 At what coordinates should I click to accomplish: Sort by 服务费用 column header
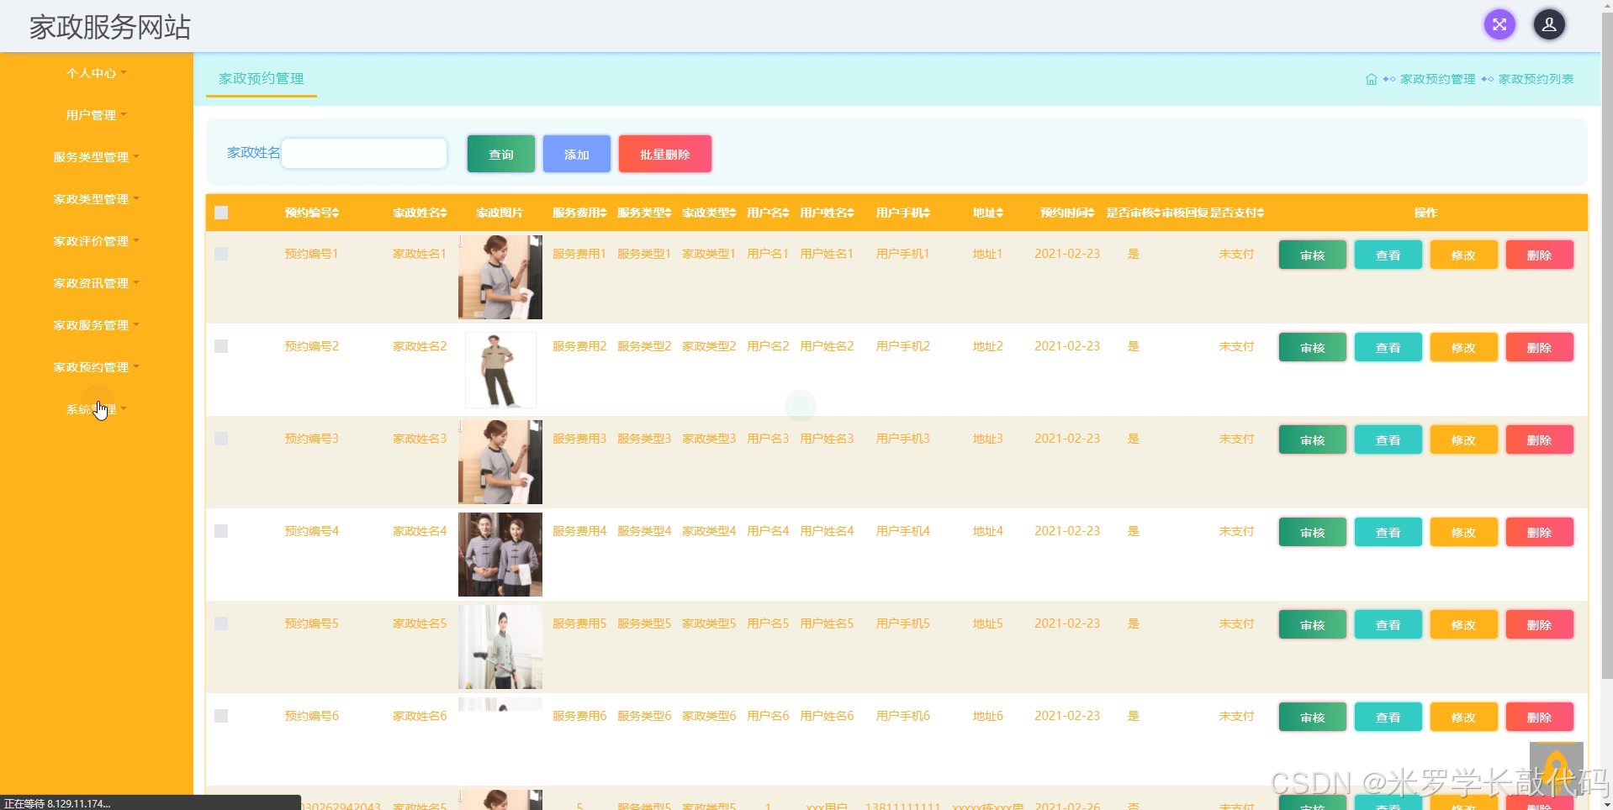(x=579, y=213)
